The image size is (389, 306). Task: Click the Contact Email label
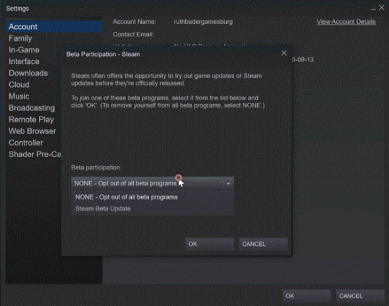coord(133,34)
